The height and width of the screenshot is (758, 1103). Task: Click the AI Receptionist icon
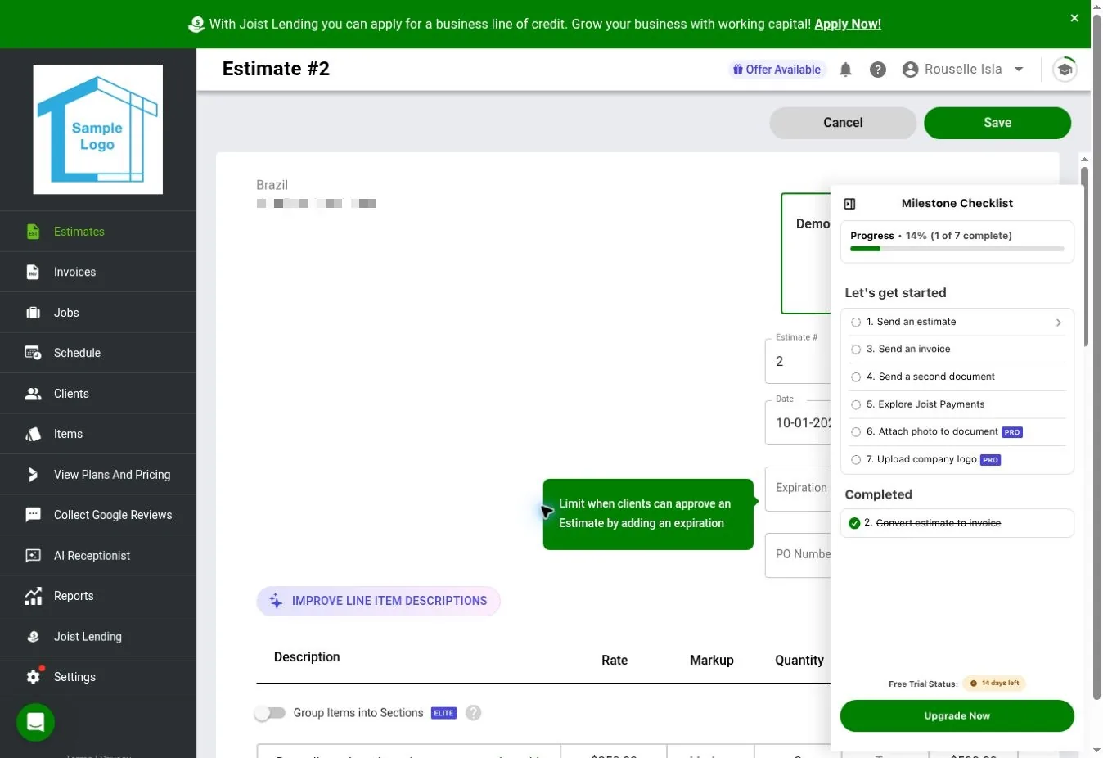[x=33, y=556]
